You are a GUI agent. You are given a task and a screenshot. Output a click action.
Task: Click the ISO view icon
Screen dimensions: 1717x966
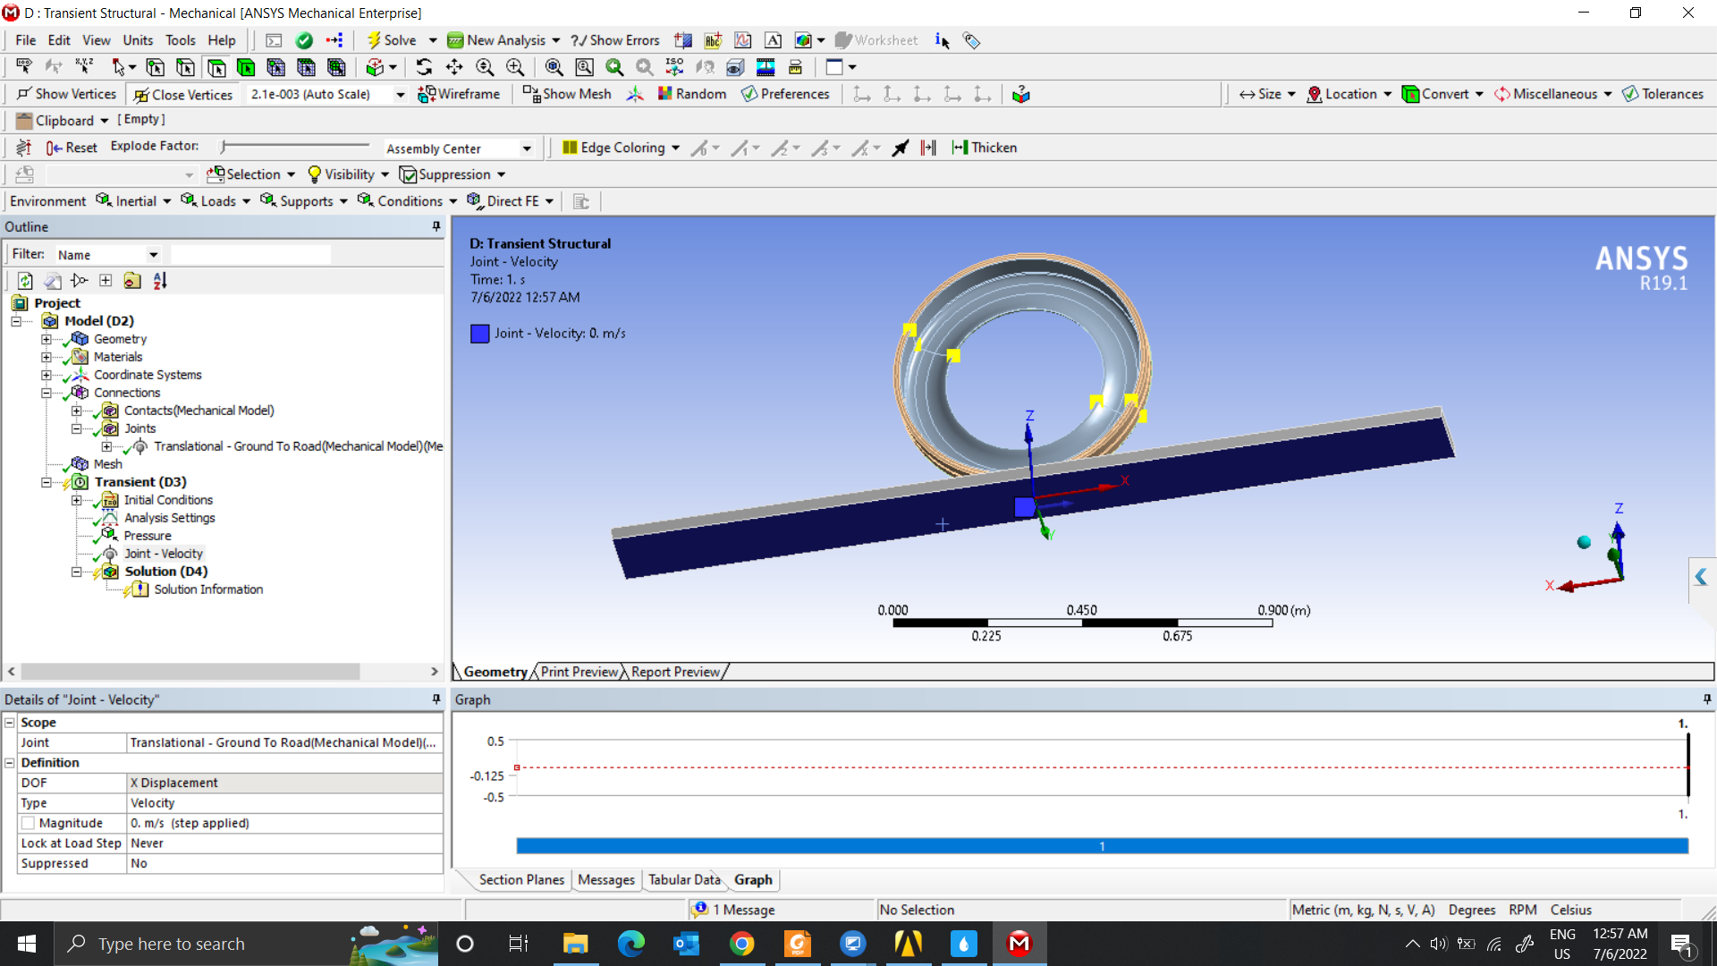(674, 67)
